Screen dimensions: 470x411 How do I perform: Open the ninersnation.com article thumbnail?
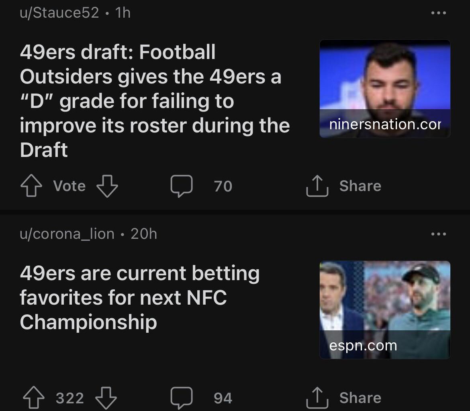coord(384,89)
